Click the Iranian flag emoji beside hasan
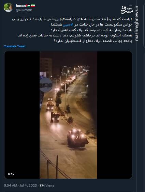Viewport: 145px width, 192px height. [33, 5]
